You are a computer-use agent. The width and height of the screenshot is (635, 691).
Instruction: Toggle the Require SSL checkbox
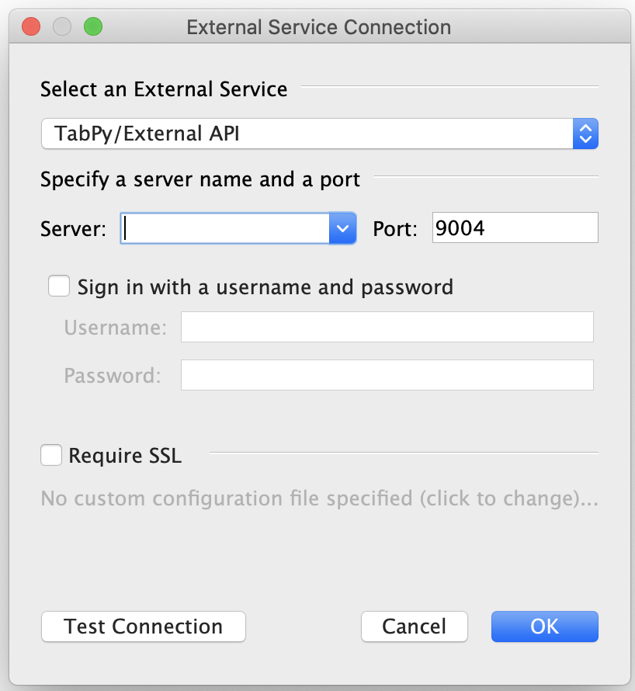[51, 455]
